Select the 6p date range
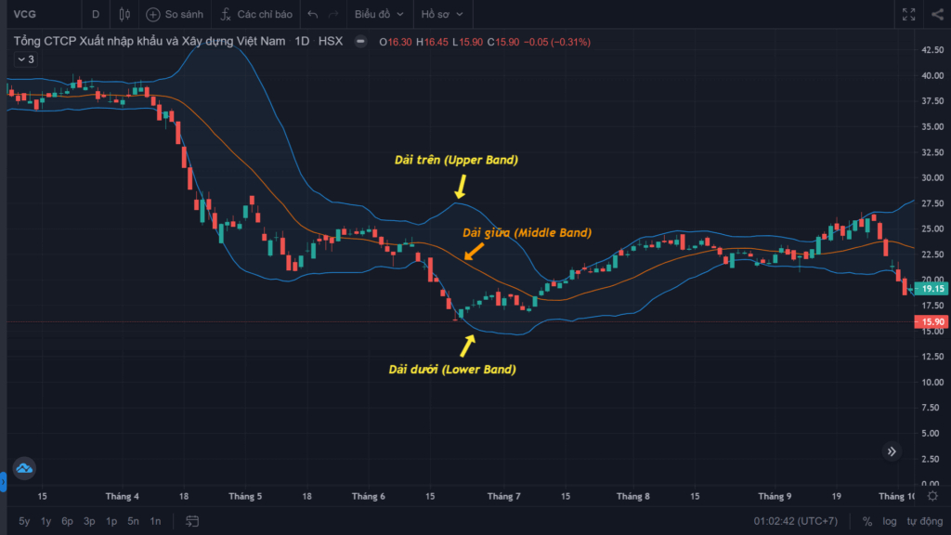This screenshot has height=535, width=951. (x=67, y=521)
